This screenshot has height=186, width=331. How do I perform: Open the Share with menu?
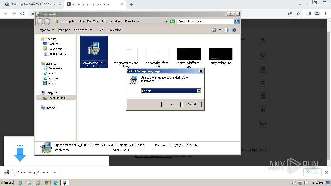tap(83, 30)
